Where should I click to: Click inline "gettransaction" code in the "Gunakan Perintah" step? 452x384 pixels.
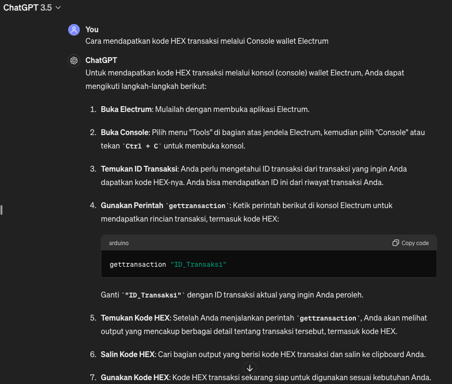click(x=197, y=206)
